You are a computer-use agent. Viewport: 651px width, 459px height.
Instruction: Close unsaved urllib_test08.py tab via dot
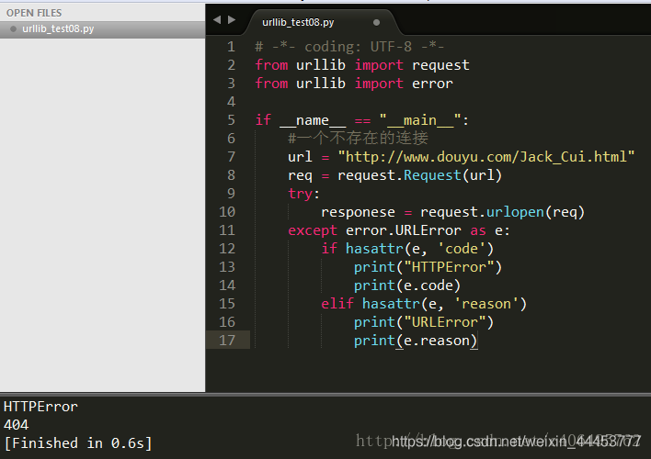(377, 22)
